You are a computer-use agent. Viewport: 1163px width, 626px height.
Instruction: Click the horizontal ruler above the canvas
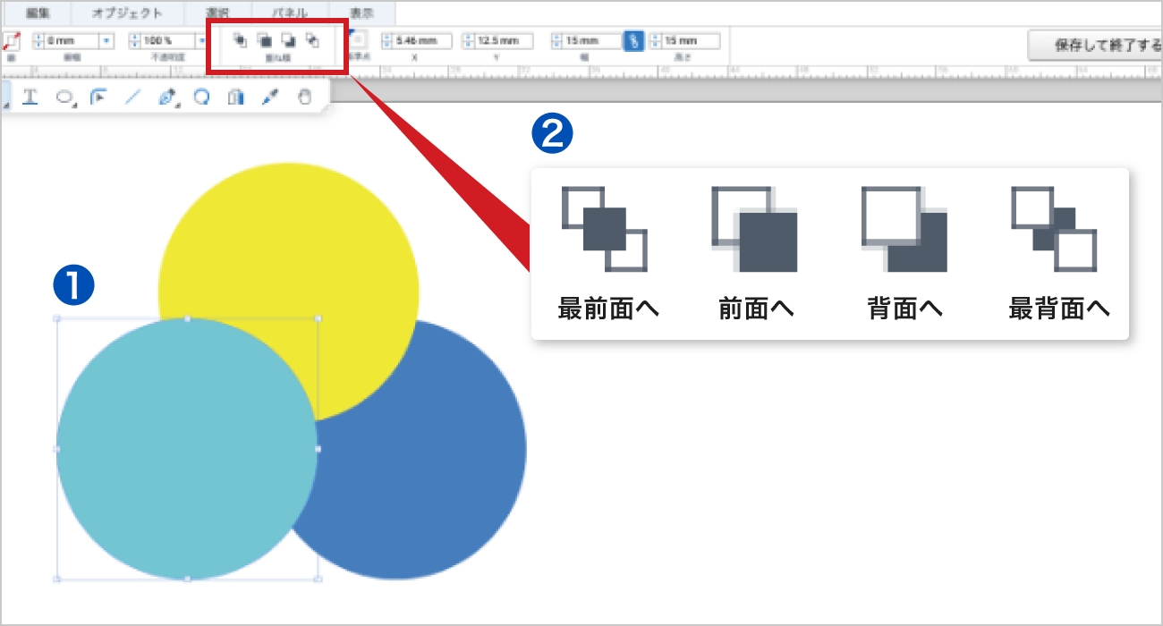[581, 70]
